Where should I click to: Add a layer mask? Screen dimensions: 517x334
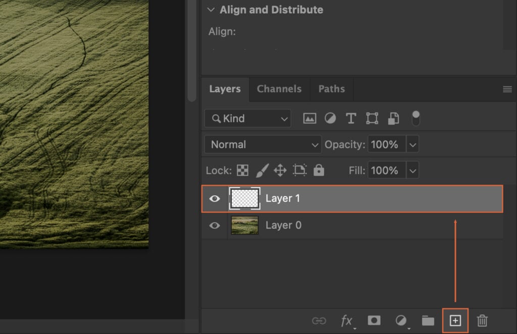click(374, 320)
